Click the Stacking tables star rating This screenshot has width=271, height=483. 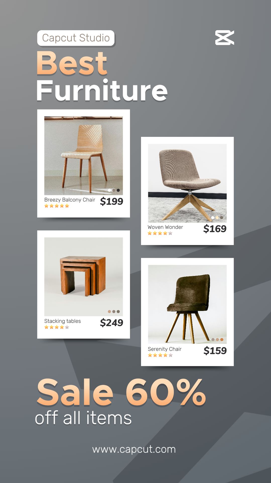click(57, 327)
